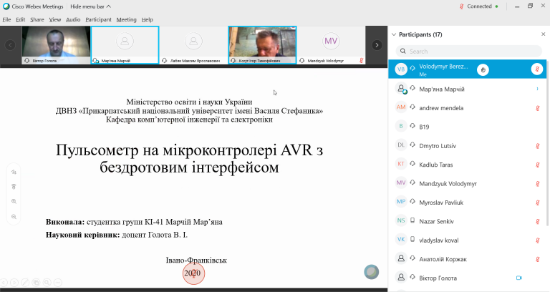The width and height of the screenshot is (550, 292).
Task: Open the Participant menu
Action: [x=98, y=19]
